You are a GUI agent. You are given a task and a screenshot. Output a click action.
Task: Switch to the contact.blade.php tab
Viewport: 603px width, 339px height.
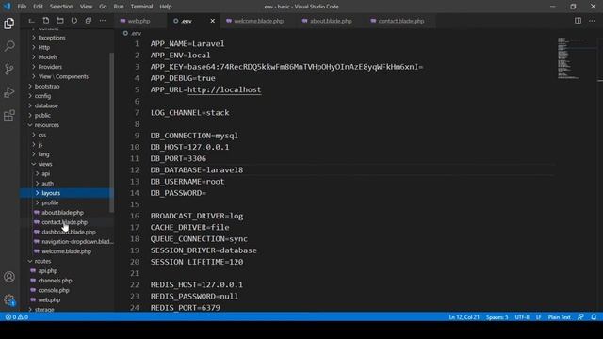tap(401, 21)
